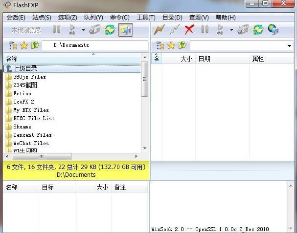This screenshot has width=297, height=233.
Task: Click the remote pane pause icon
Action: (x=205, y=30)
